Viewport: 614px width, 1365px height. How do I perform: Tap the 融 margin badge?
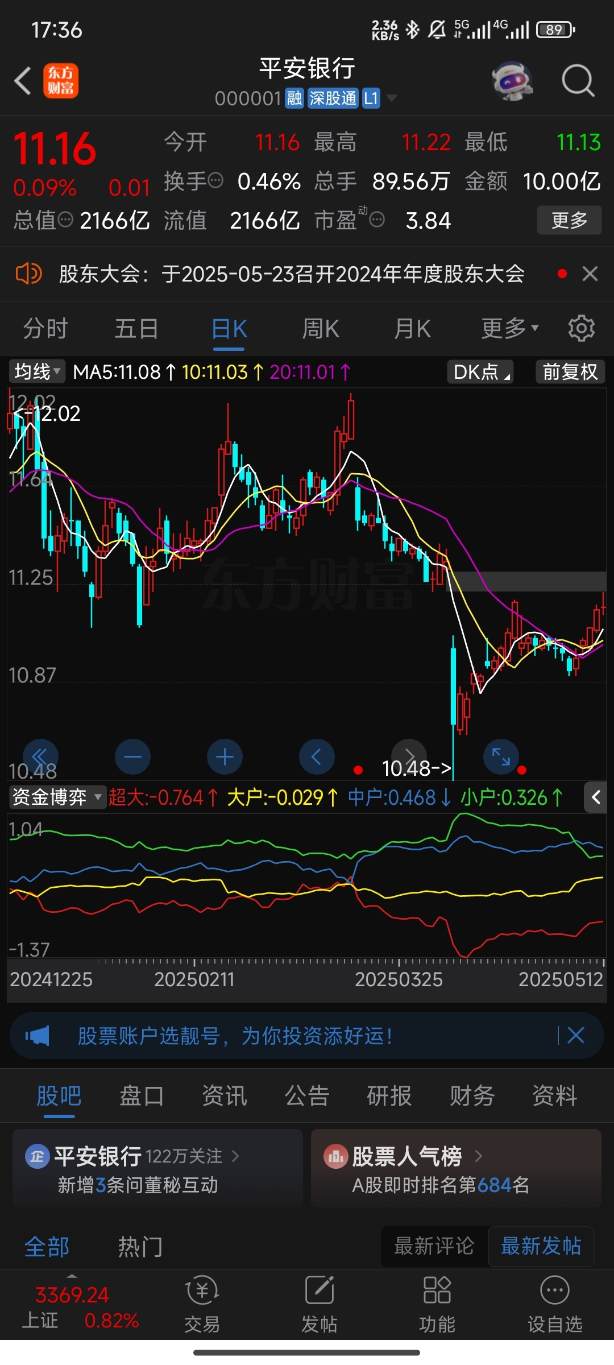[294, 98]
